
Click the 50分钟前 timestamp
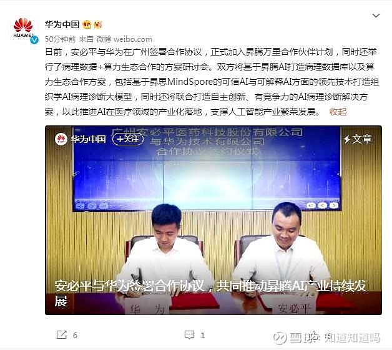click(61, 39)
